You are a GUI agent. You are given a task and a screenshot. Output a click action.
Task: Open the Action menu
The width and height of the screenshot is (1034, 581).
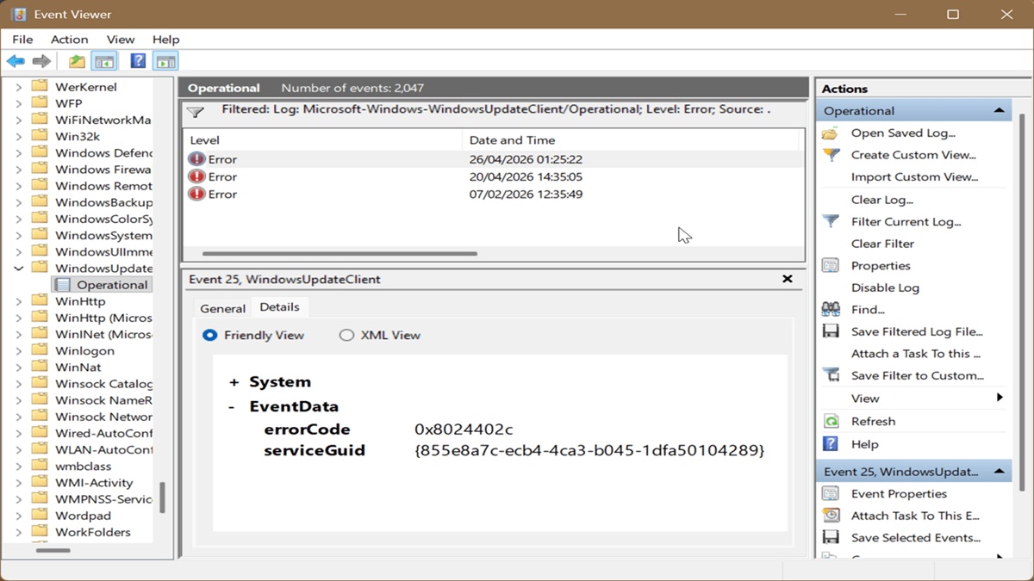pyautogui.click(x=69, y=40)
